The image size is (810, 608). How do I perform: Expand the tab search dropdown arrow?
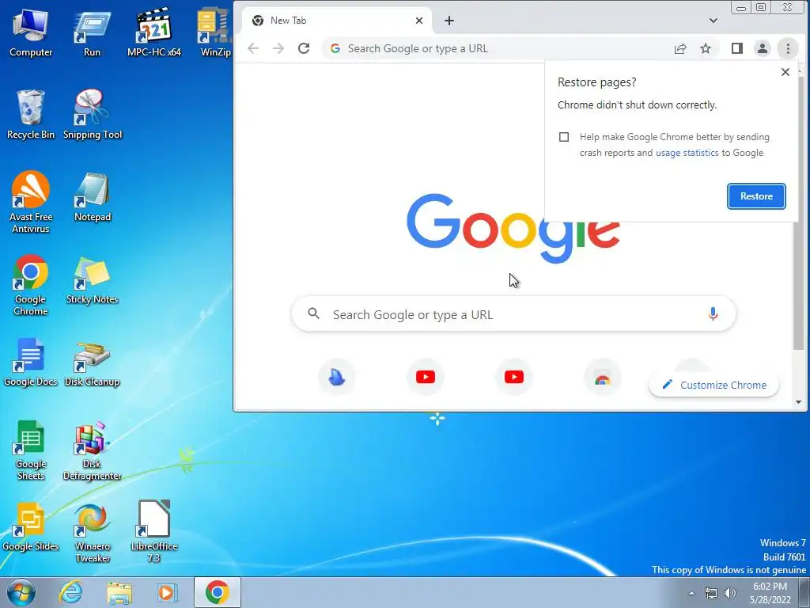(713, 21)
